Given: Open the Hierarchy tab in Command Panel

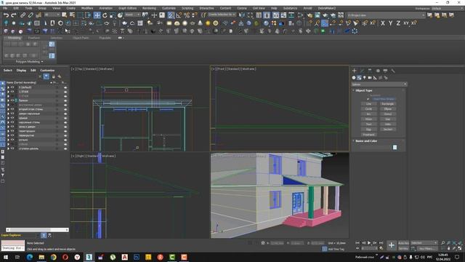Looking at the screenshot, I should click(370, 71).
